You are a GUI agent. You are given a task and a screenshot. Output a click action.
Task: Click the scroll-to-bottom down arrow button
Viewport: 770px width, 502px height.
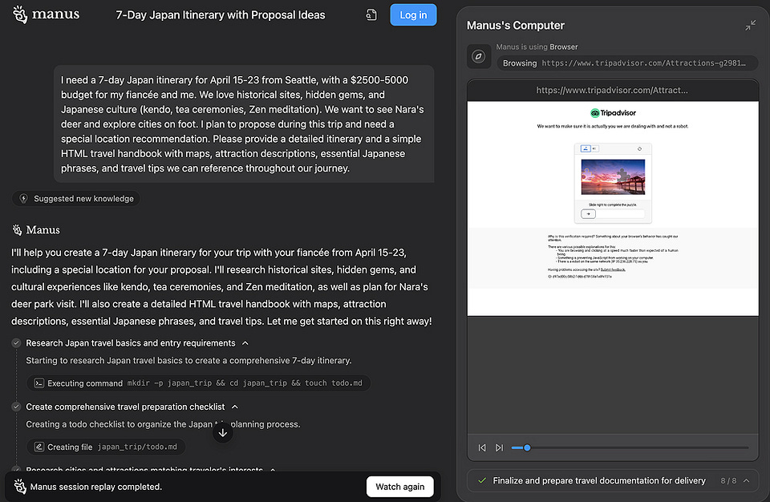[x=222, y=432]
